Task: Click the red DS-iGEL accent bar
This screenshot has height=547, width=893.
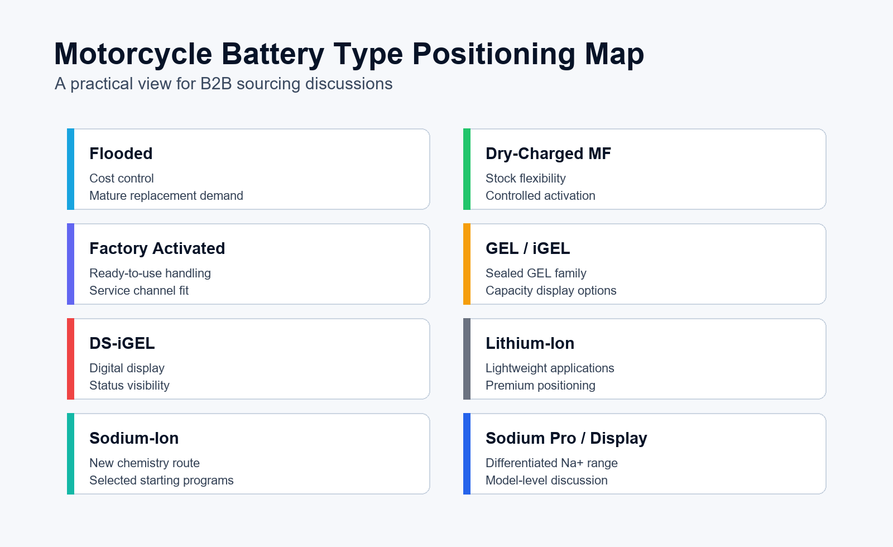Action: (70, 359)
